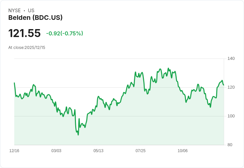Click the 80 price axis label
The height and width of the screenshot is (168, 244).
pyautogui.click(x=230, y=145)
